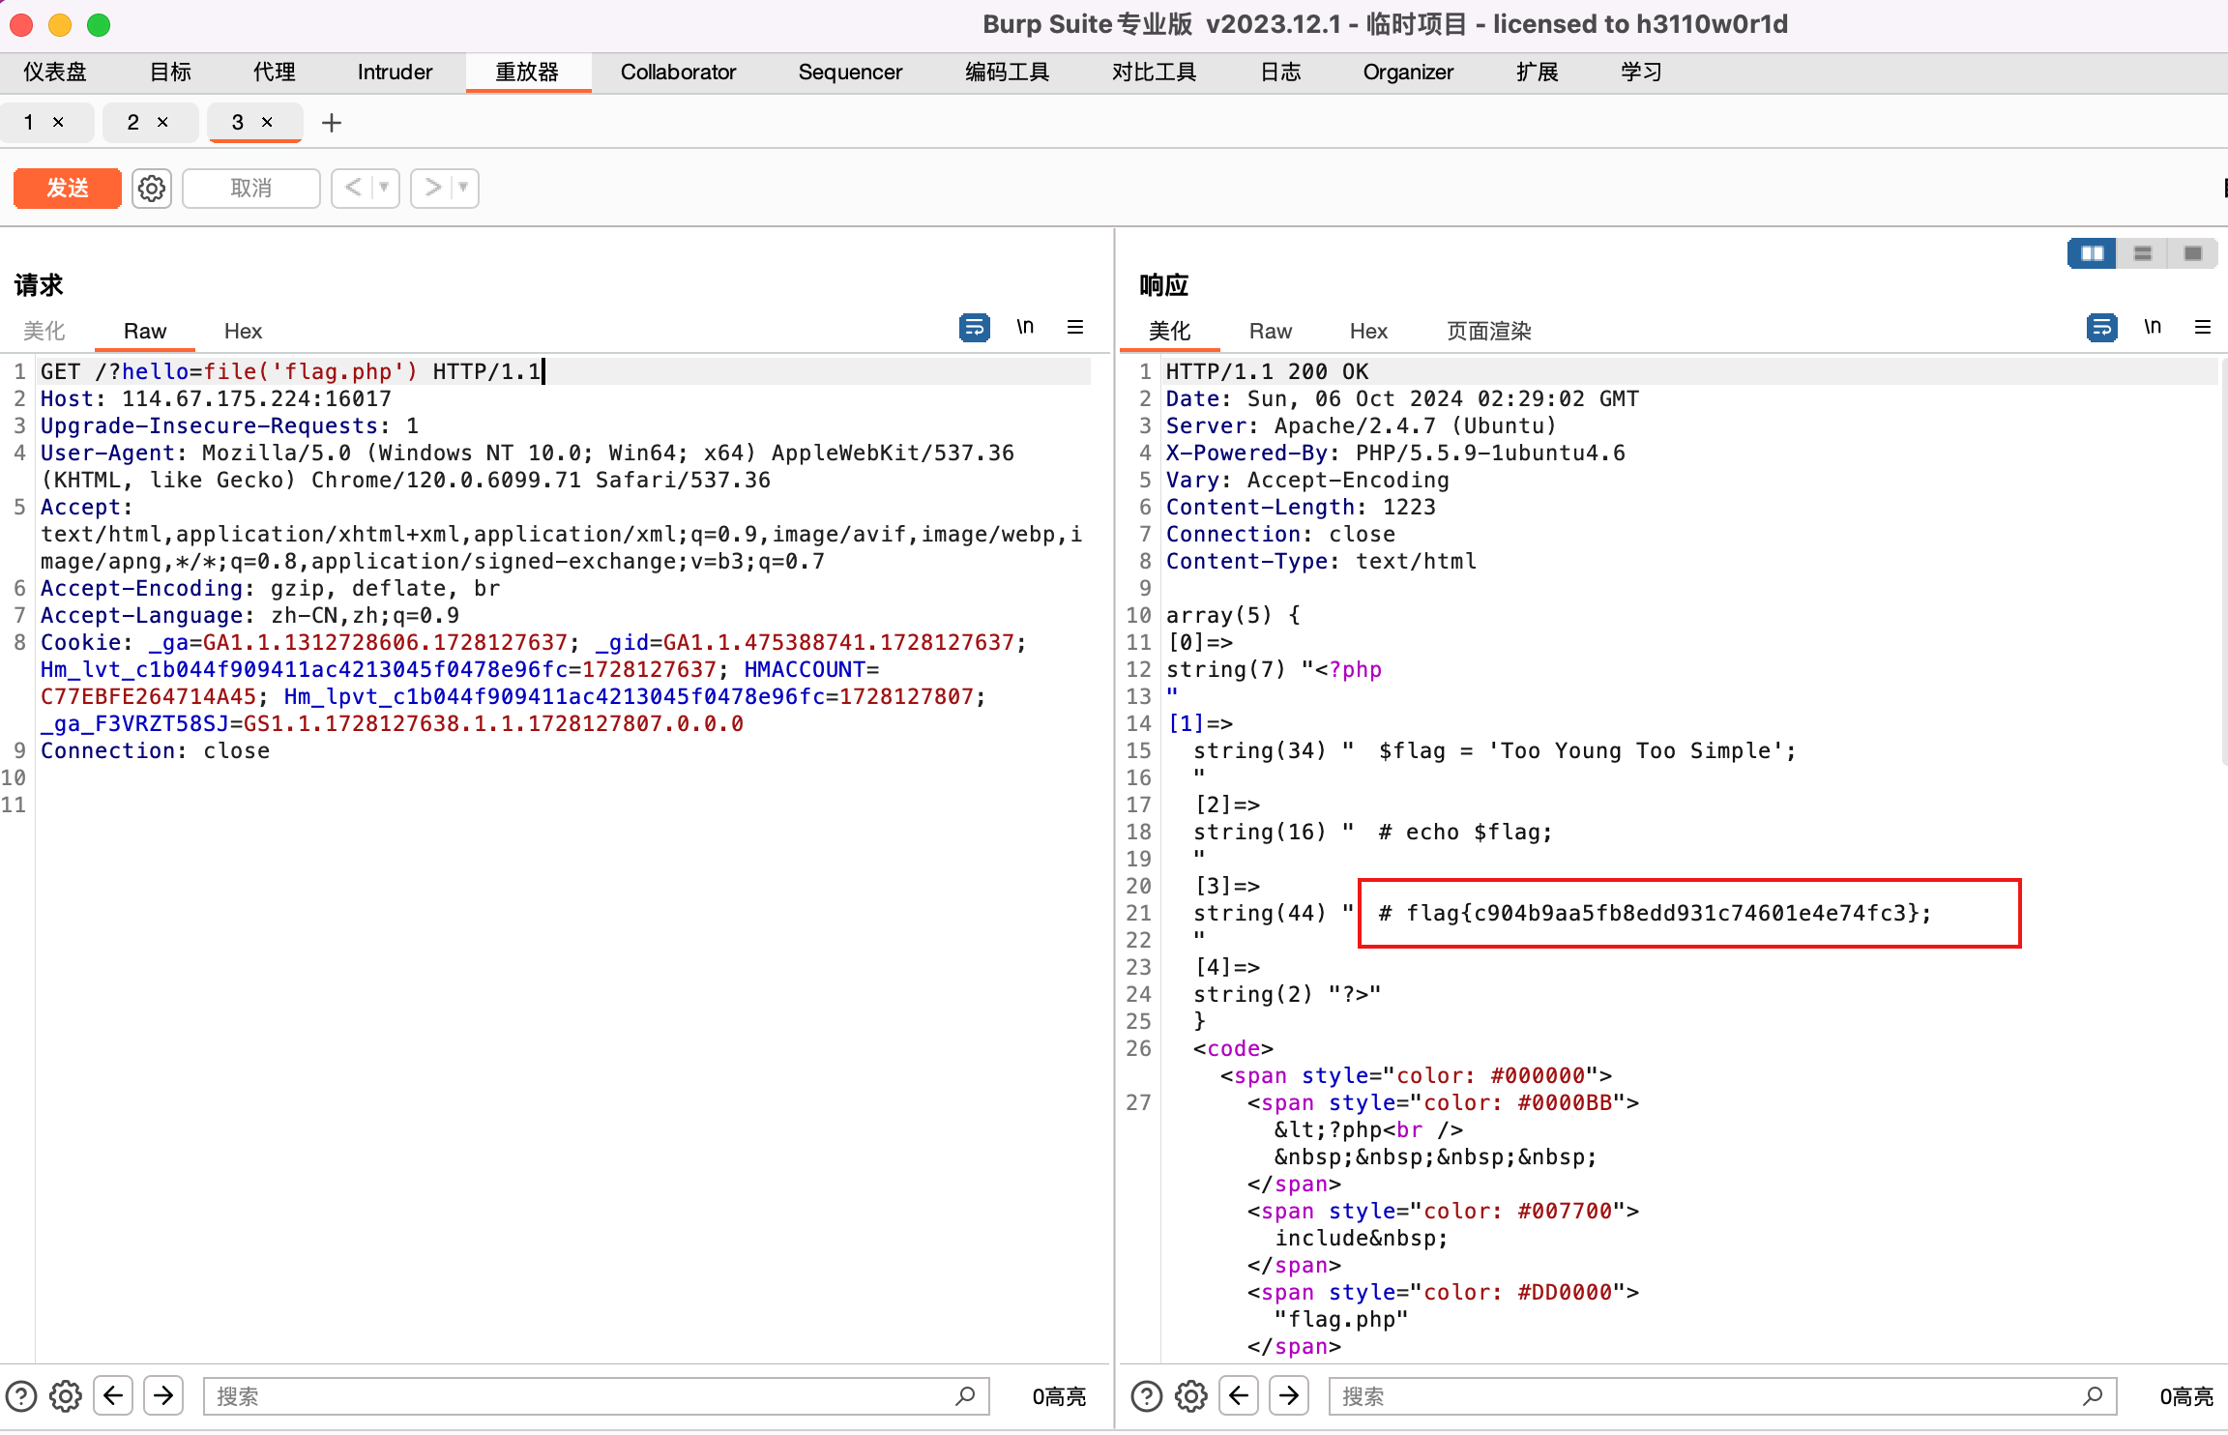Click the request search input field

point(580,1395)
